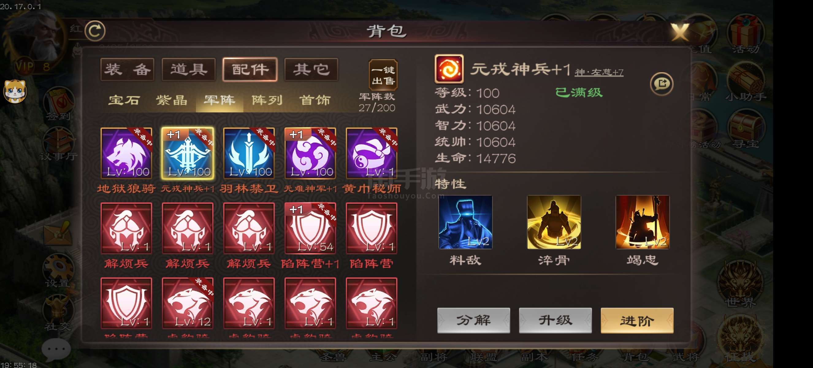Open the 竭忠 trait icon

tap(642, 222)
